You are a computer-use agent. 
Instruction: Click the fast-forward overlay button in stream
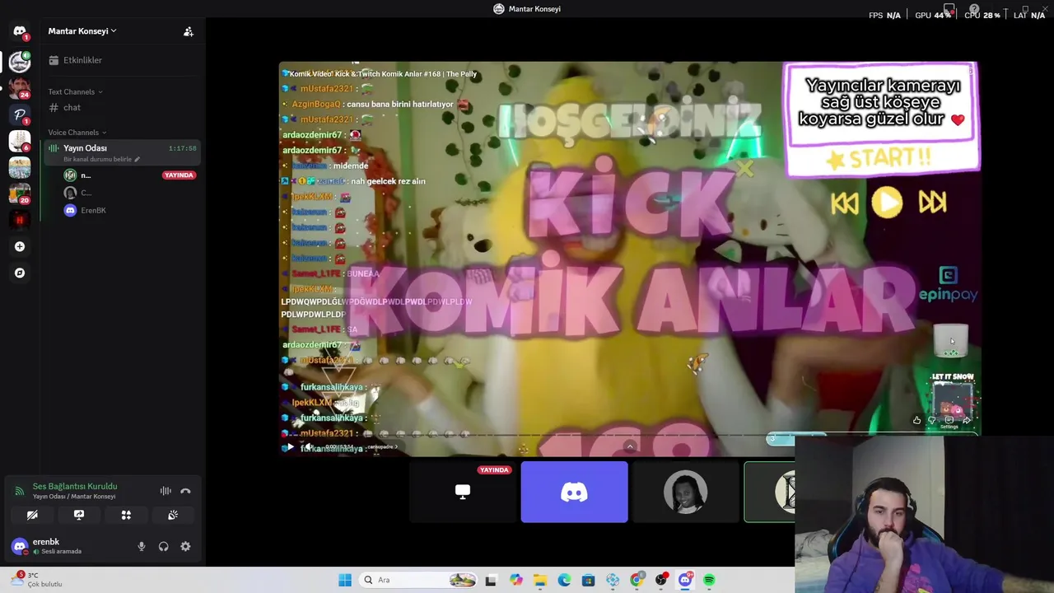pos(932,202)
